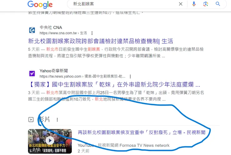
Task: Open more options beside 影片 heading
Action: pos(57,120)
